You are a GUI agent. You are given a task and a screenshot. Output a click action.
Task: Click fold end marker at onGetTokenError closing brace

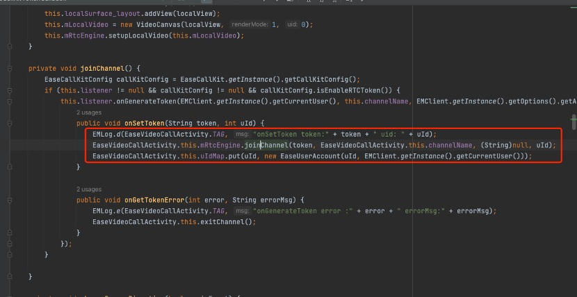10,232
